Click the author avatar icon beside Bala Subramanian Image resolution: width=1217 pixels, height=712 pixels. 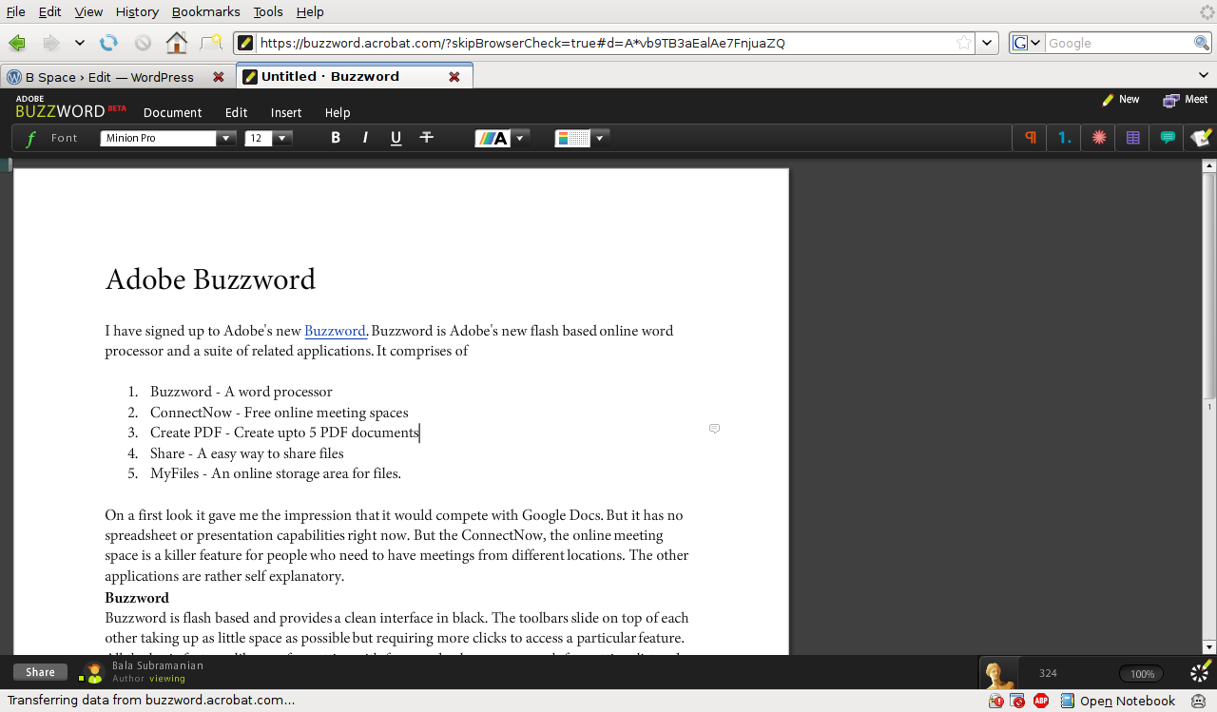(91, 673)
